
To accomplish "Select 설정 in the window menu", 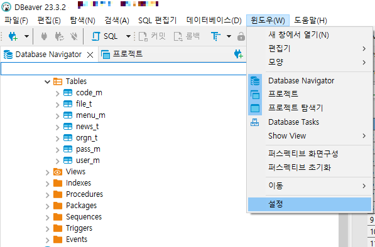I will (310, 204).
